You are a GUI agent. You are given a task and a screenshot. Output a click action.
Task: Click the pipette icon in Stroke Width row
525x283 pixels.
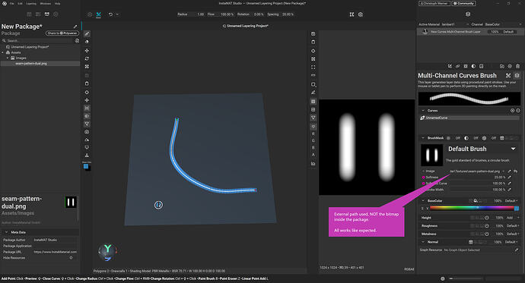coord(510,190)
